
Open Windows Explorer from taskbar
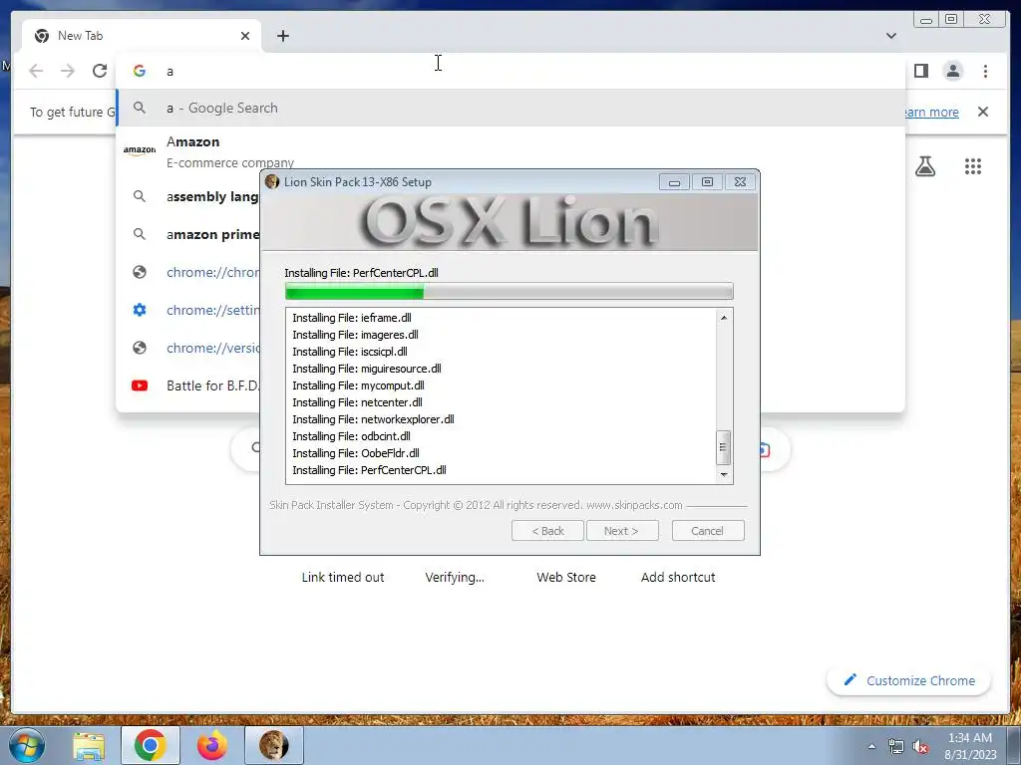(89, 746)
